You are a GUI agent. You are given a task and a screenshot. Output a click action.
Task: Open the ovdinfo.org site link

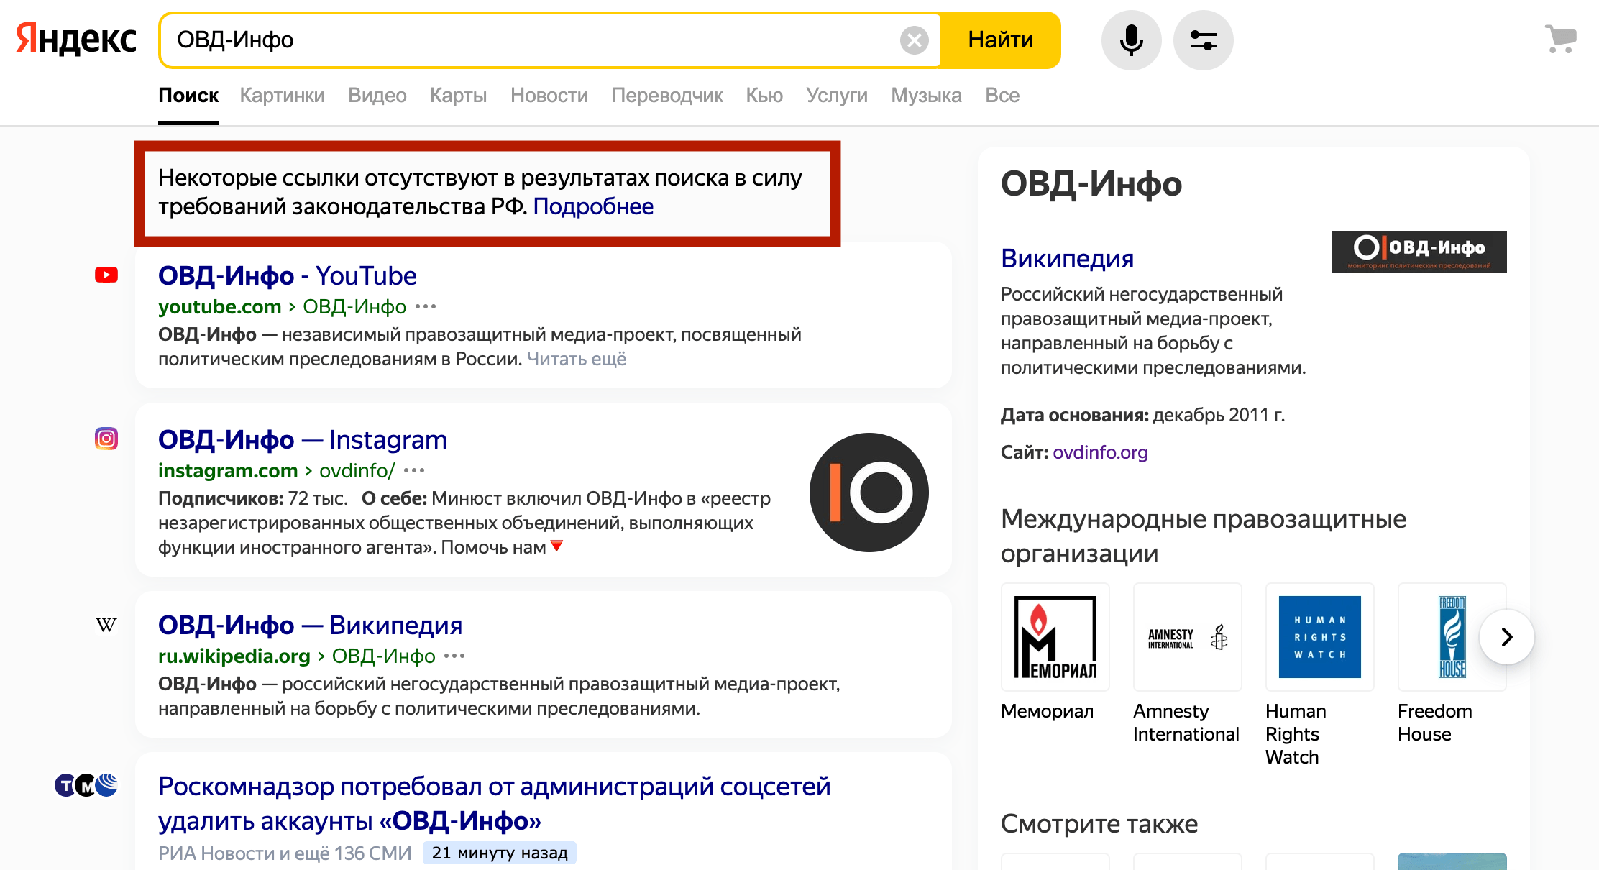pos(1100,452)
